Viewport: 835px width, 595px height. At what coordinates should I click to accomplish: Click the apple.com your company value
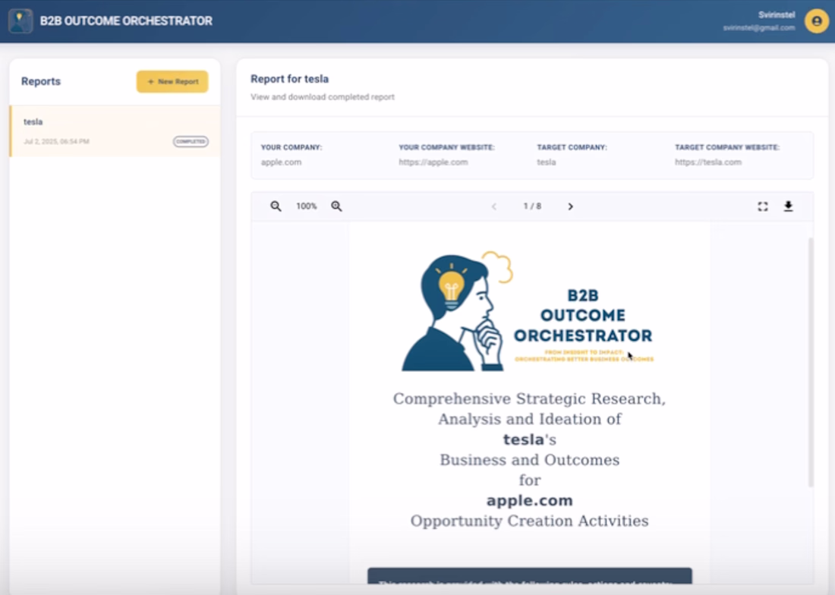click(281, 162)
